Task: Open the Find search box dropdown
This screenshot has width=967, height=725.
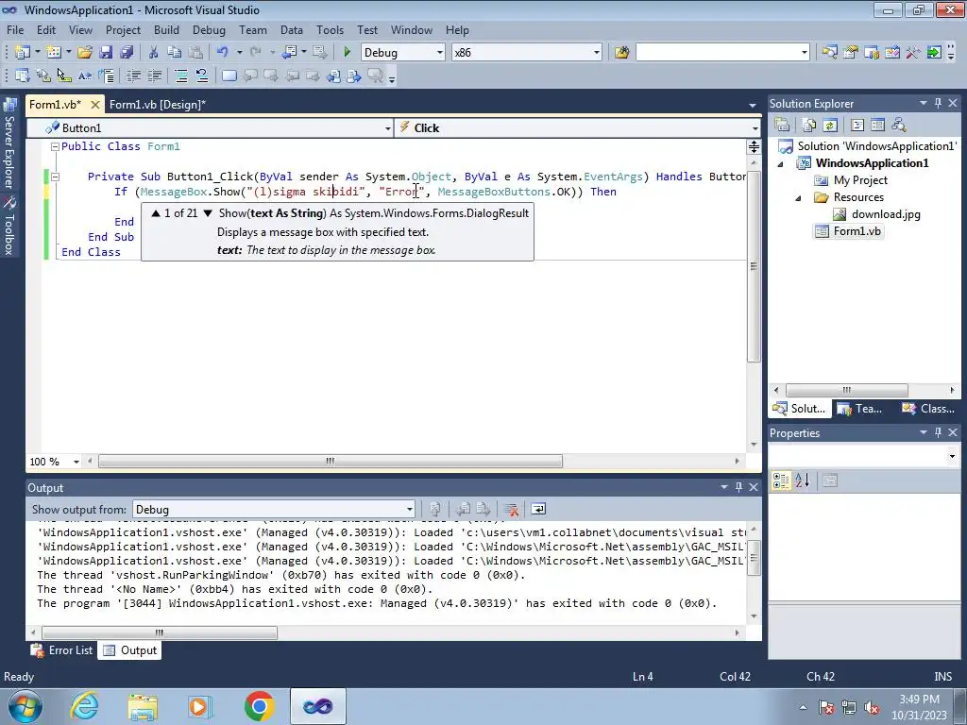Action: (805, 53)
